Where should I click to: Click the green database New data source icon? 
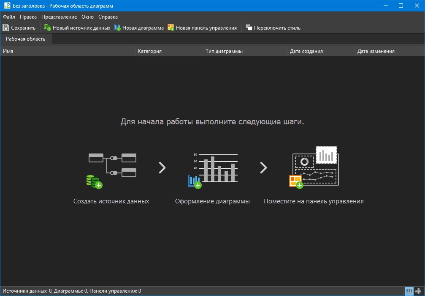pyautogui.click(x=47, y=27)
